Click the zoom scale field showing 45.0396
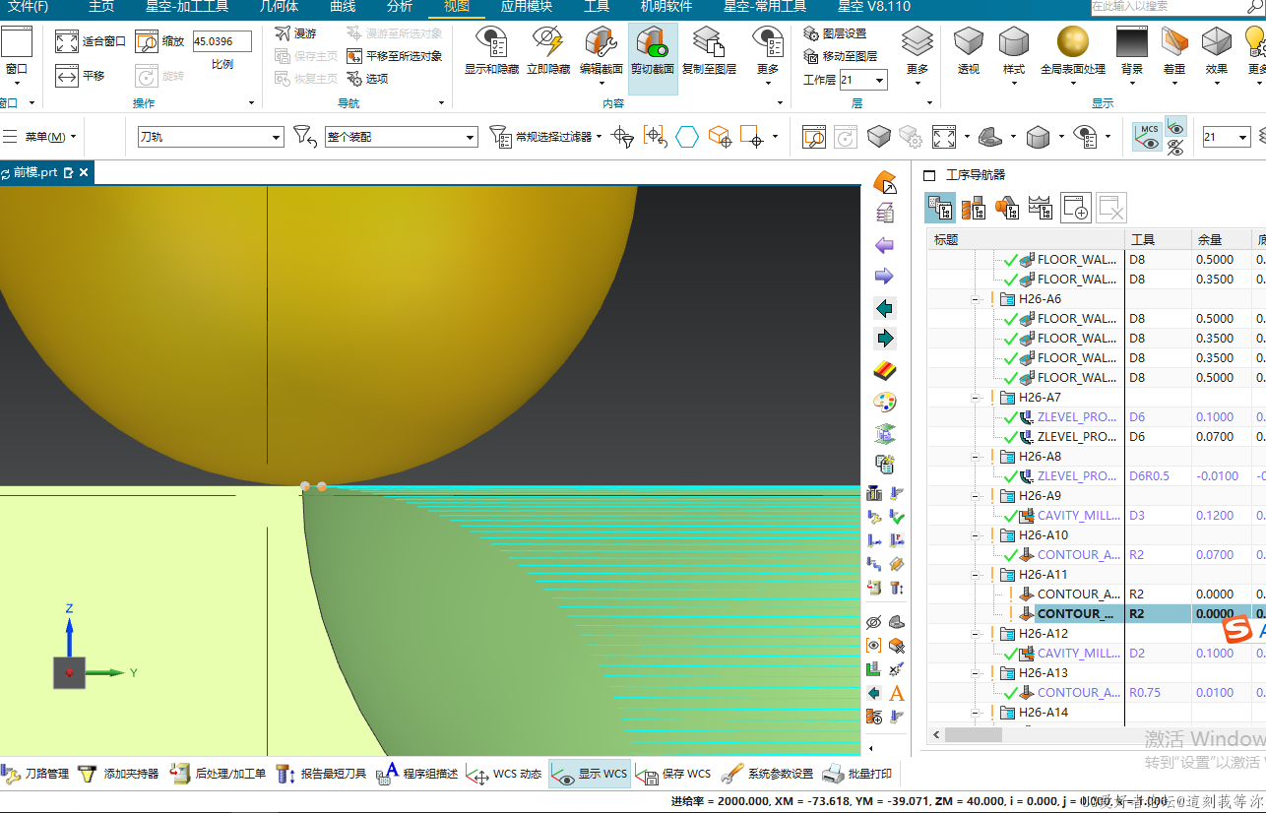 pyautogui.click(x=222, y=41)
